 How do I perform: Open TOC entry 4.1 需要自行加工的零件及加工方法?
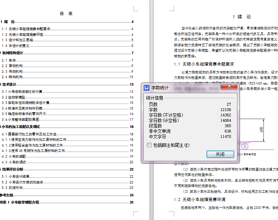pos(68,134)
